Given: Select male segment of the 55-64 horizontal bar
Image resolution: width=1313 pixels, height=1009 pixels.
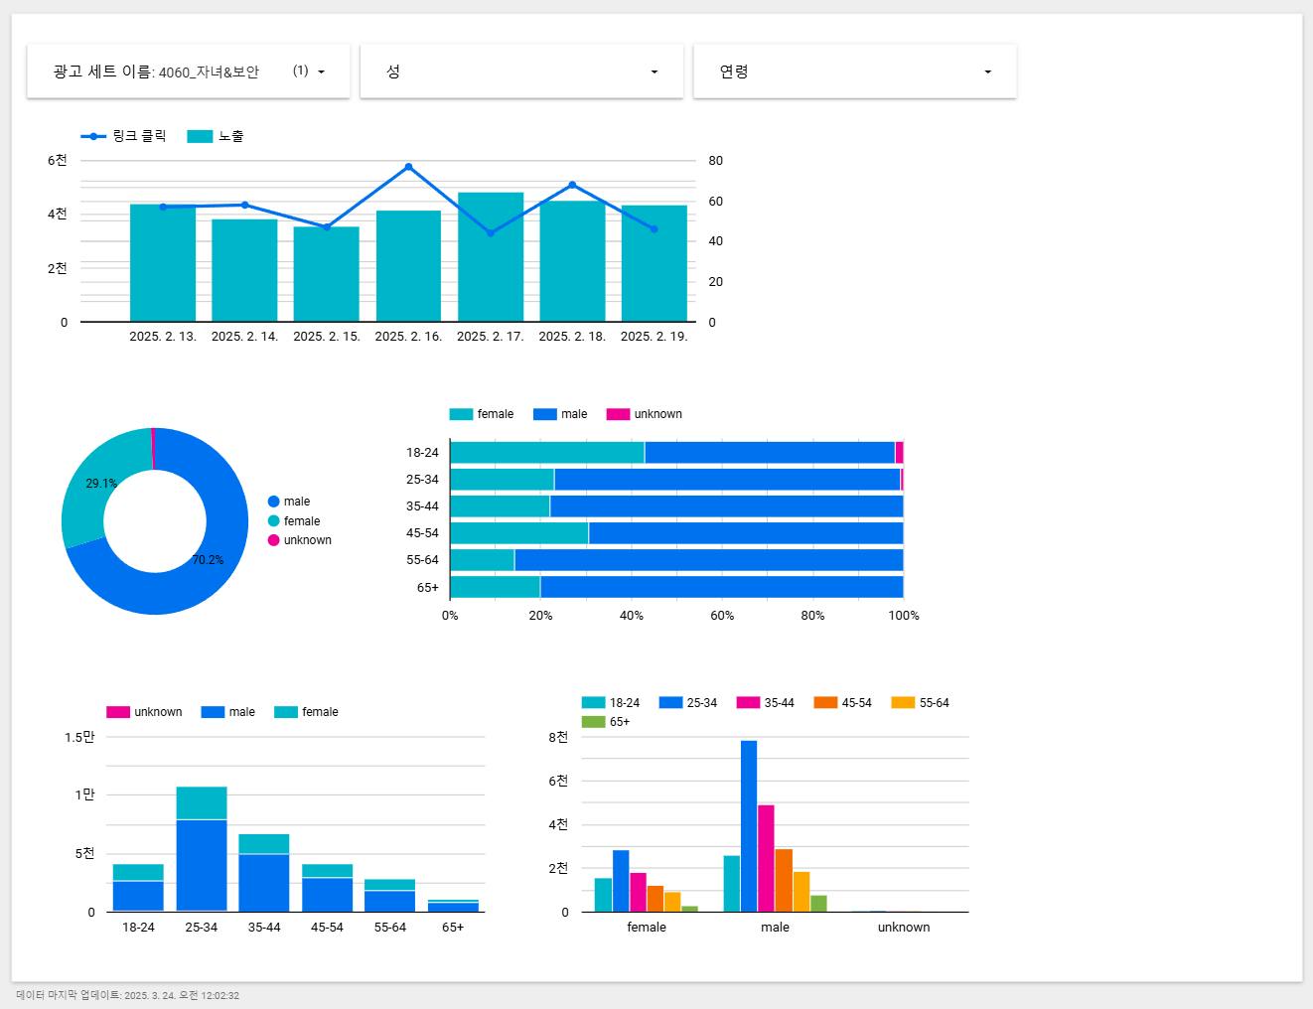Looking at the screenshot, I should pos(709,560).
